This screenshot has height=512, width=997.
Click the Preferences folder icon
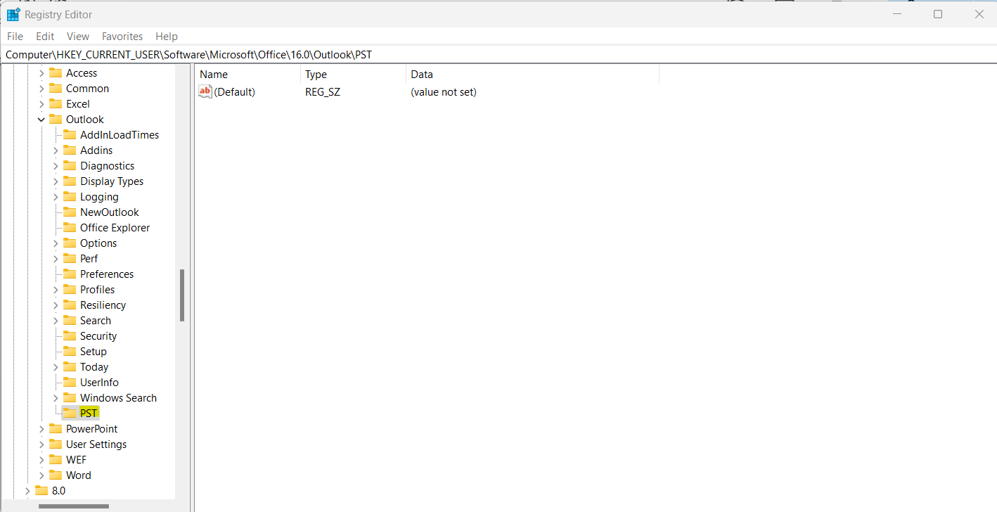pyautogui.click(x=70, y=274)
